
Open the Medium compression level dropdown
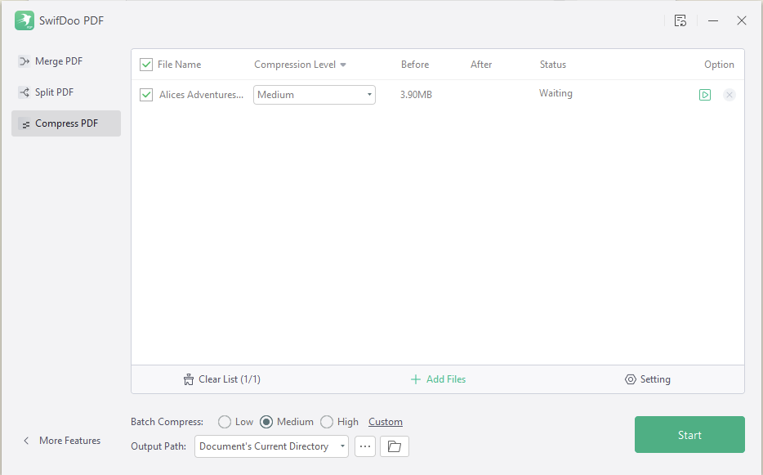[x=315, y=95]
